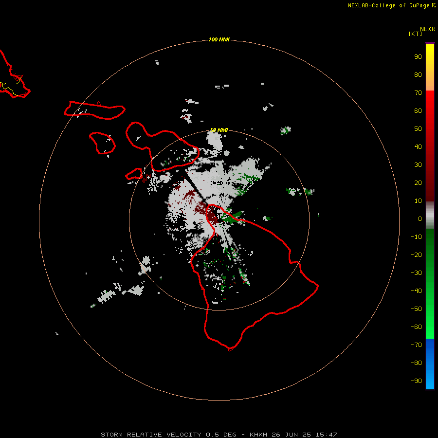Viewport: 438px width, 438px height.
Task: Click the -30 value on velocity scale
Action: click(x=416, y=273)
